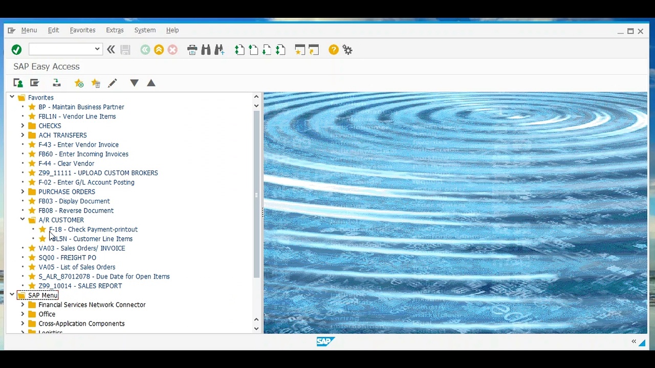Click the yellow Exit icon in toolbar
Viewport: 655px width, 368px height.
click(159, 50)
